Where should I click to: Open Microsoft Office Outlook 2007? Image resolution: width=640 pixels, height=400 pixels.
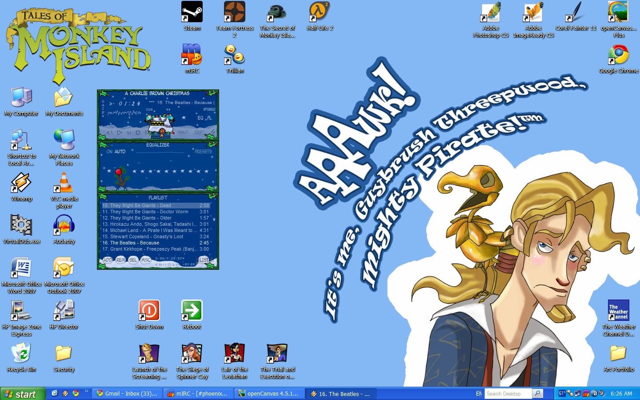(64, 276)
